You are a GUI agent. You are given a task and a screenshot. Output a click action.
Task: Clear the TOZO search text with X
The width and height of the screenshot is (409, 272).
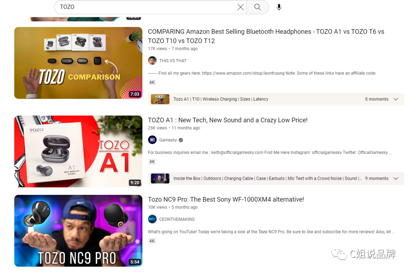240,7
